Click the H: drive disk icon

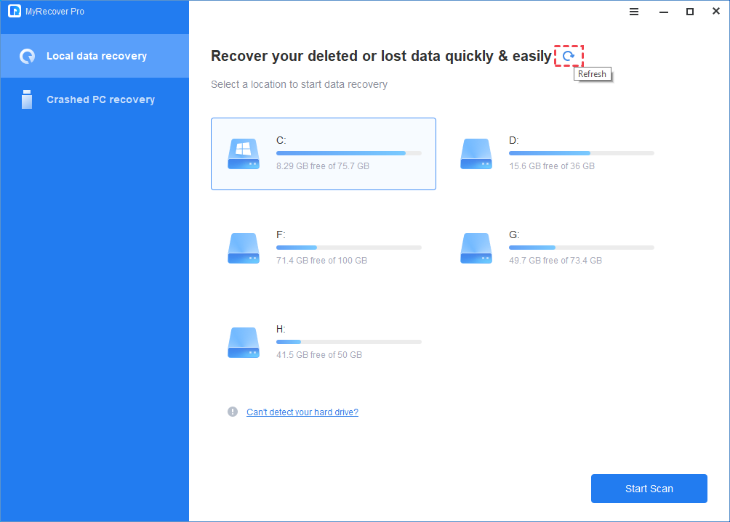[243, 342]
